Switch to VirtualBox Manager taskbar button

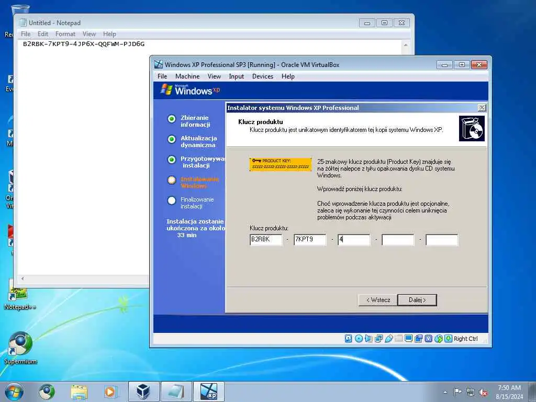pos(143,392)
